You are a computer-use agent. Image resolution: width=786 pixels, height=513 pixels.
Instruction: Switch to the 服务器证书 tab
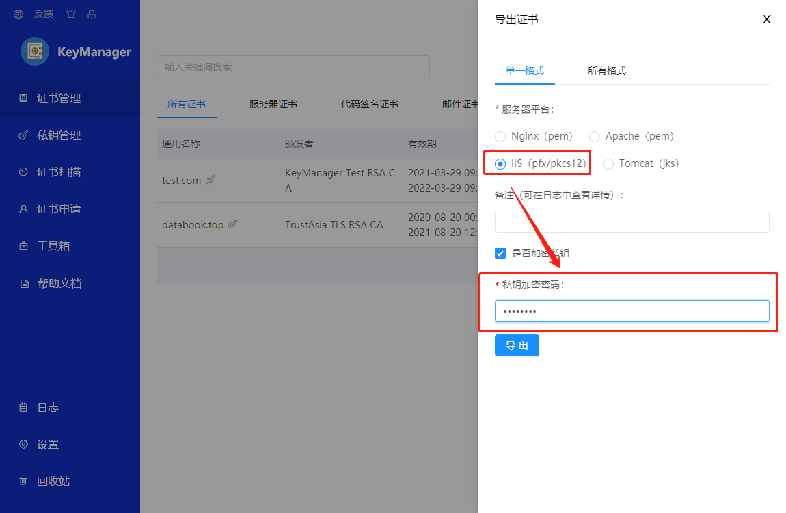[273, 105]
